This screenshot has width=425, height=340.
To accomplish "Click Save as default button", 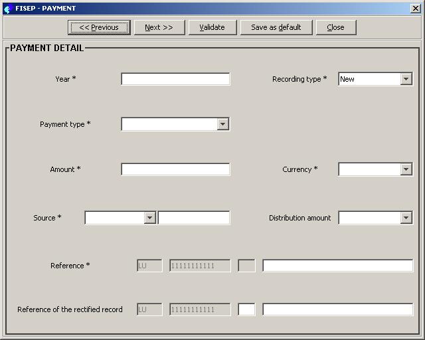I will (x=276, y=27).
